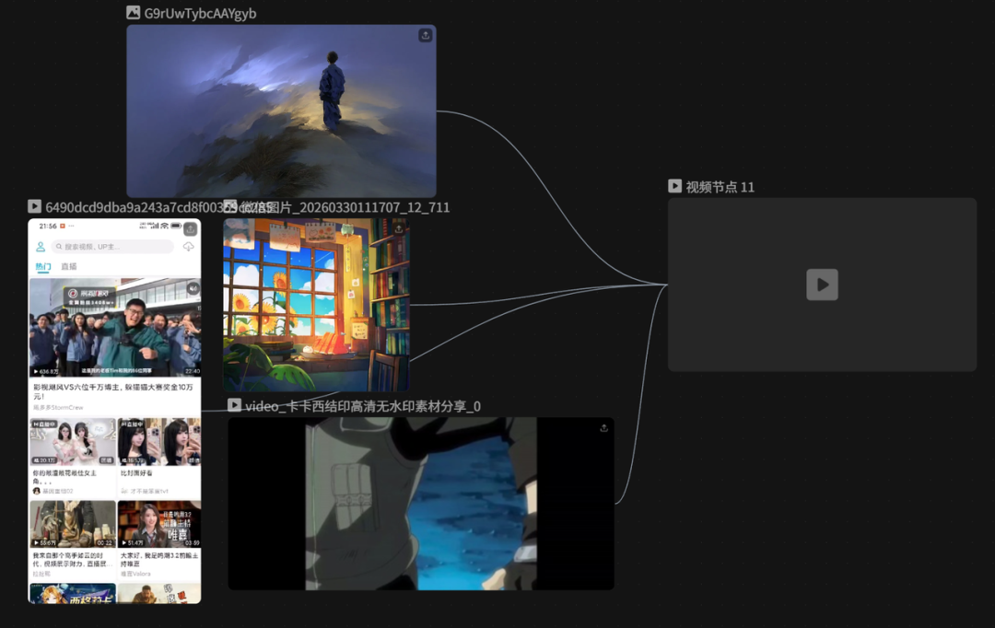Click upload icon on 微信图片 image node
The height and width of the screenshot is (628, 995).
[399, 228]
